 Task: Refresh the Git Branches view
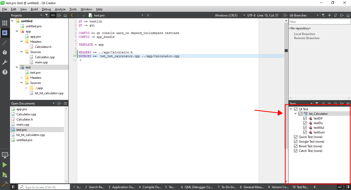[335, 15]
